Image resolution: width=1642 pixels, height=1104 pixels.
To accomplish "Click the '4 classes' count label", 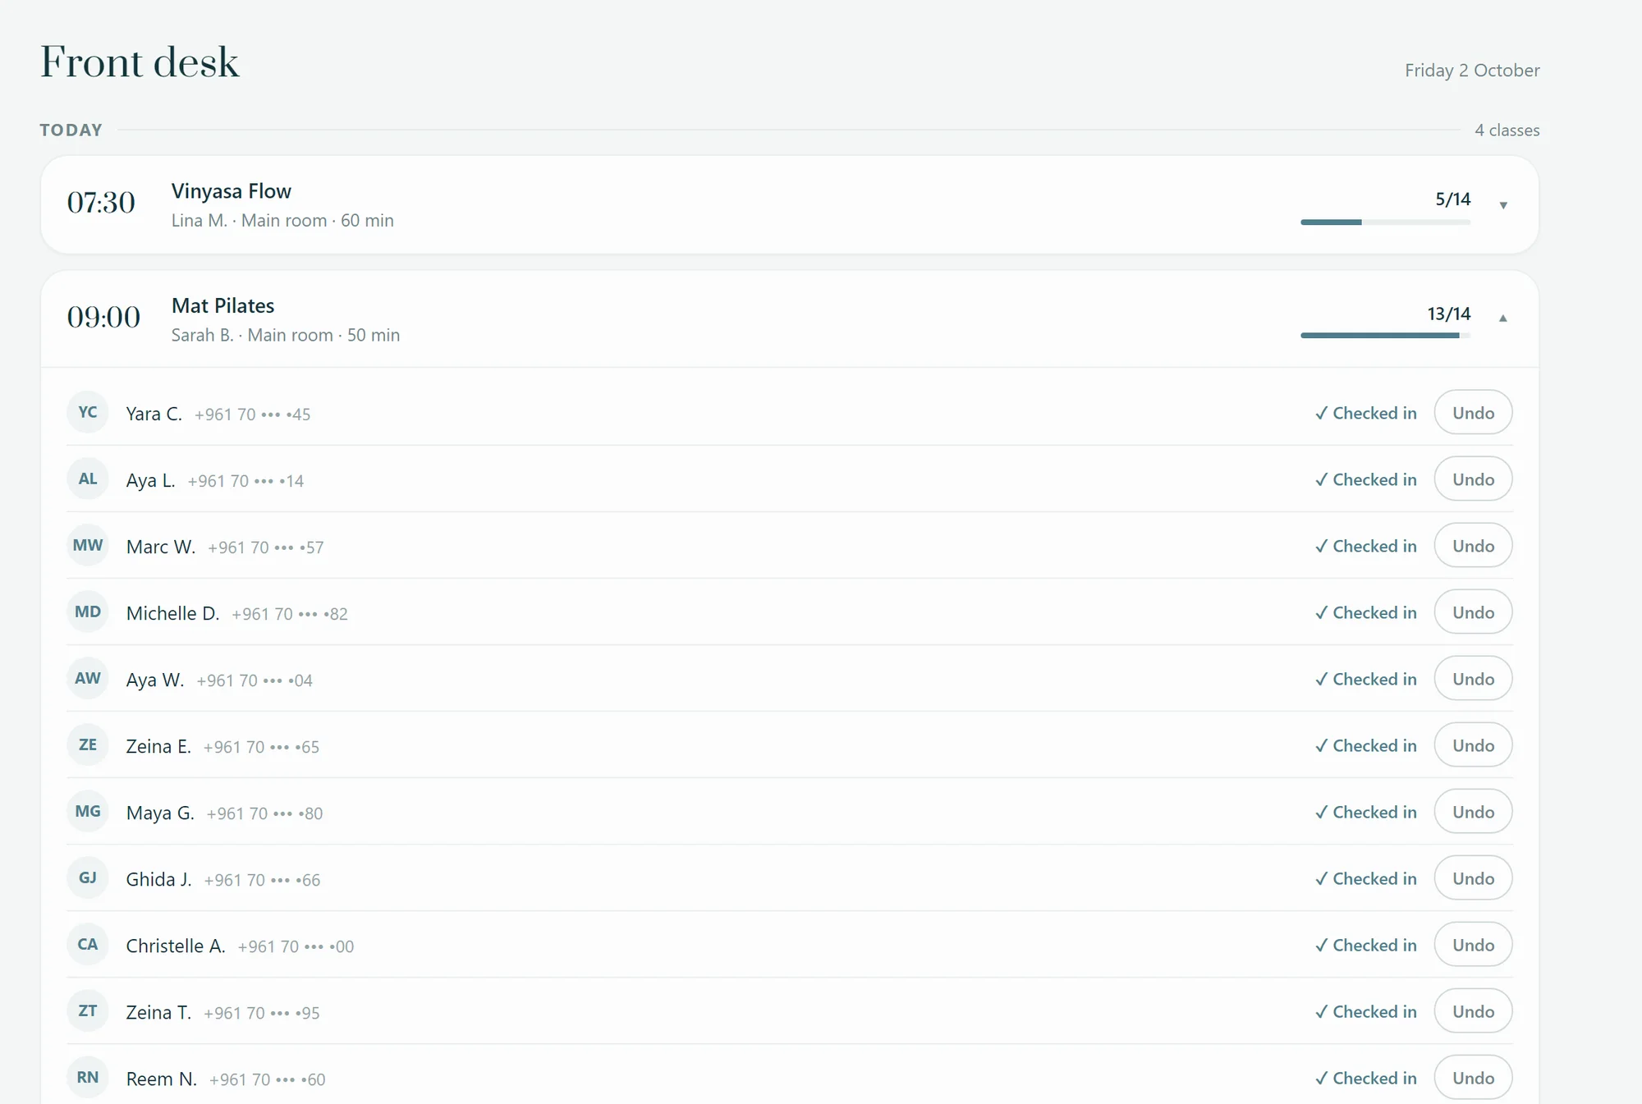I will 1507,131.
